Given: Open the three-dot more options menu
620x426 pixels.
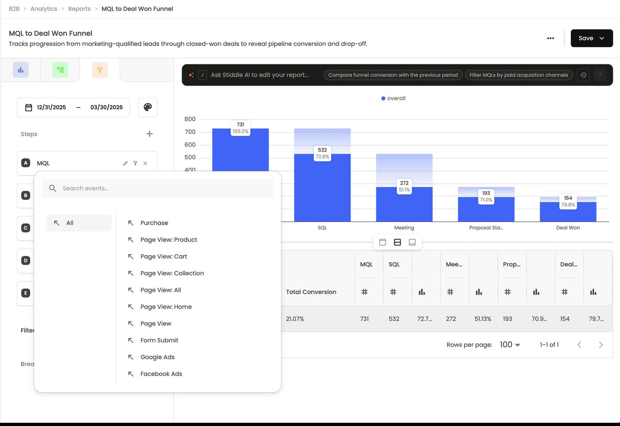Looking at the screenshot, I should click(x=550, y=38).
